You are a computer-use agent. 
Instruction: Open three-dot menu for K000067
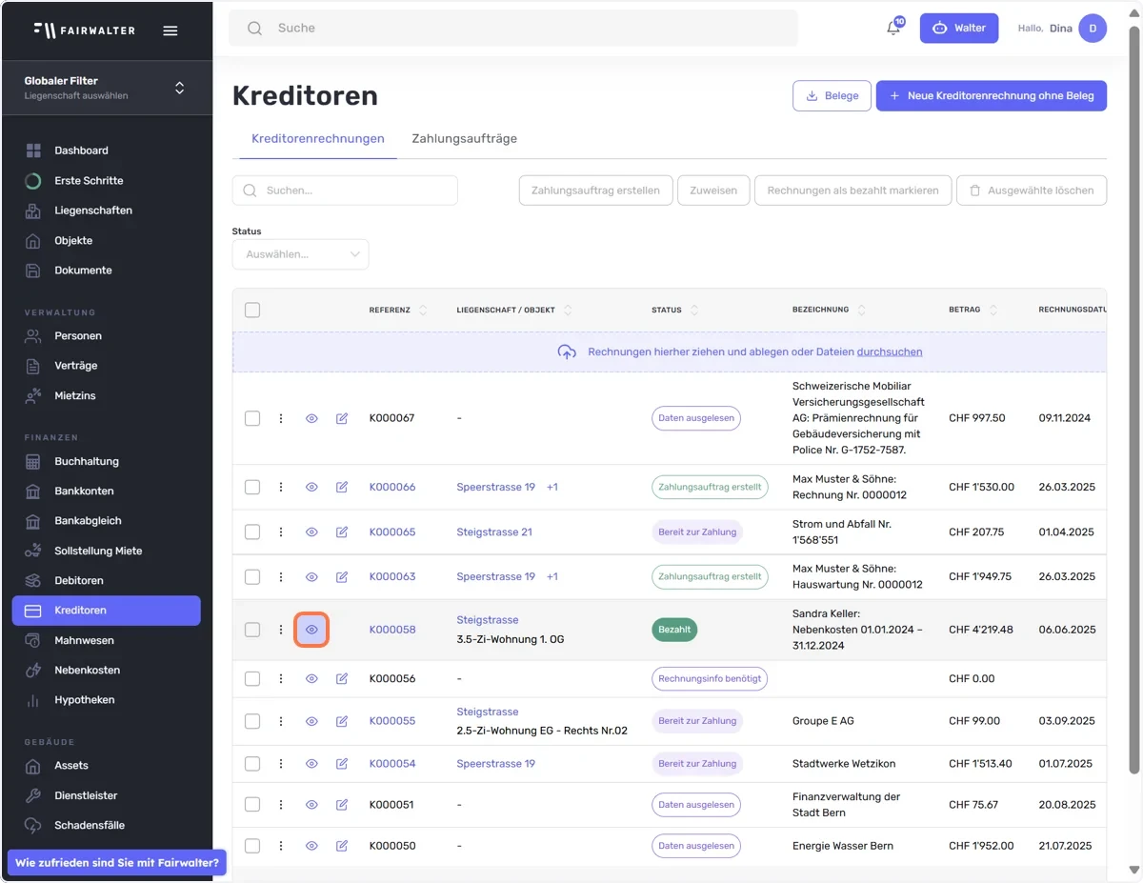click(281, 418)
